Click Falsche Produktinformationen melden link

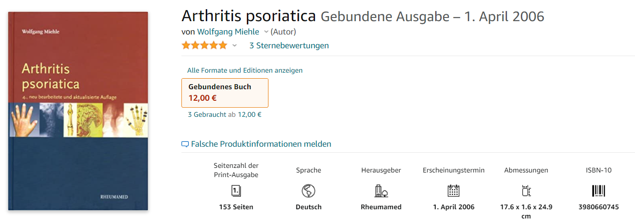[x=261, y=144]
